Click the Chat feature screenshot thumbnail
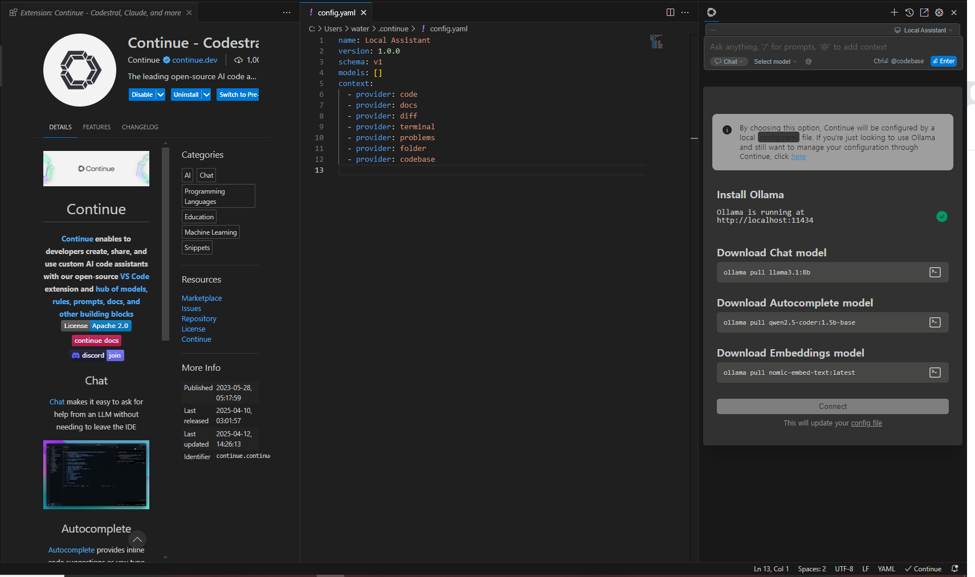Image resolution: width=975 pixels, height=577 pixels. tap(96, 474)
